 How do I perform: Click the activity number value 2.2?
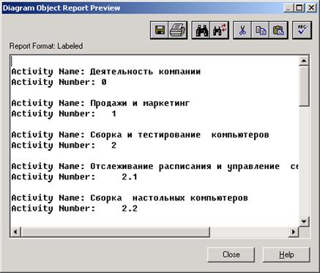(x=130, y=209)
